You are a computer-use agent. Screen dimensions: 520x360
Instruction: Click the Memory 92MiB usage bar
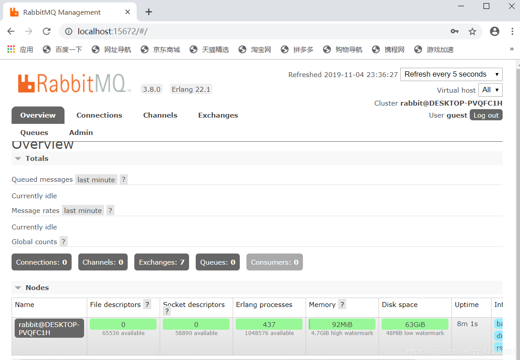(342, 324)
